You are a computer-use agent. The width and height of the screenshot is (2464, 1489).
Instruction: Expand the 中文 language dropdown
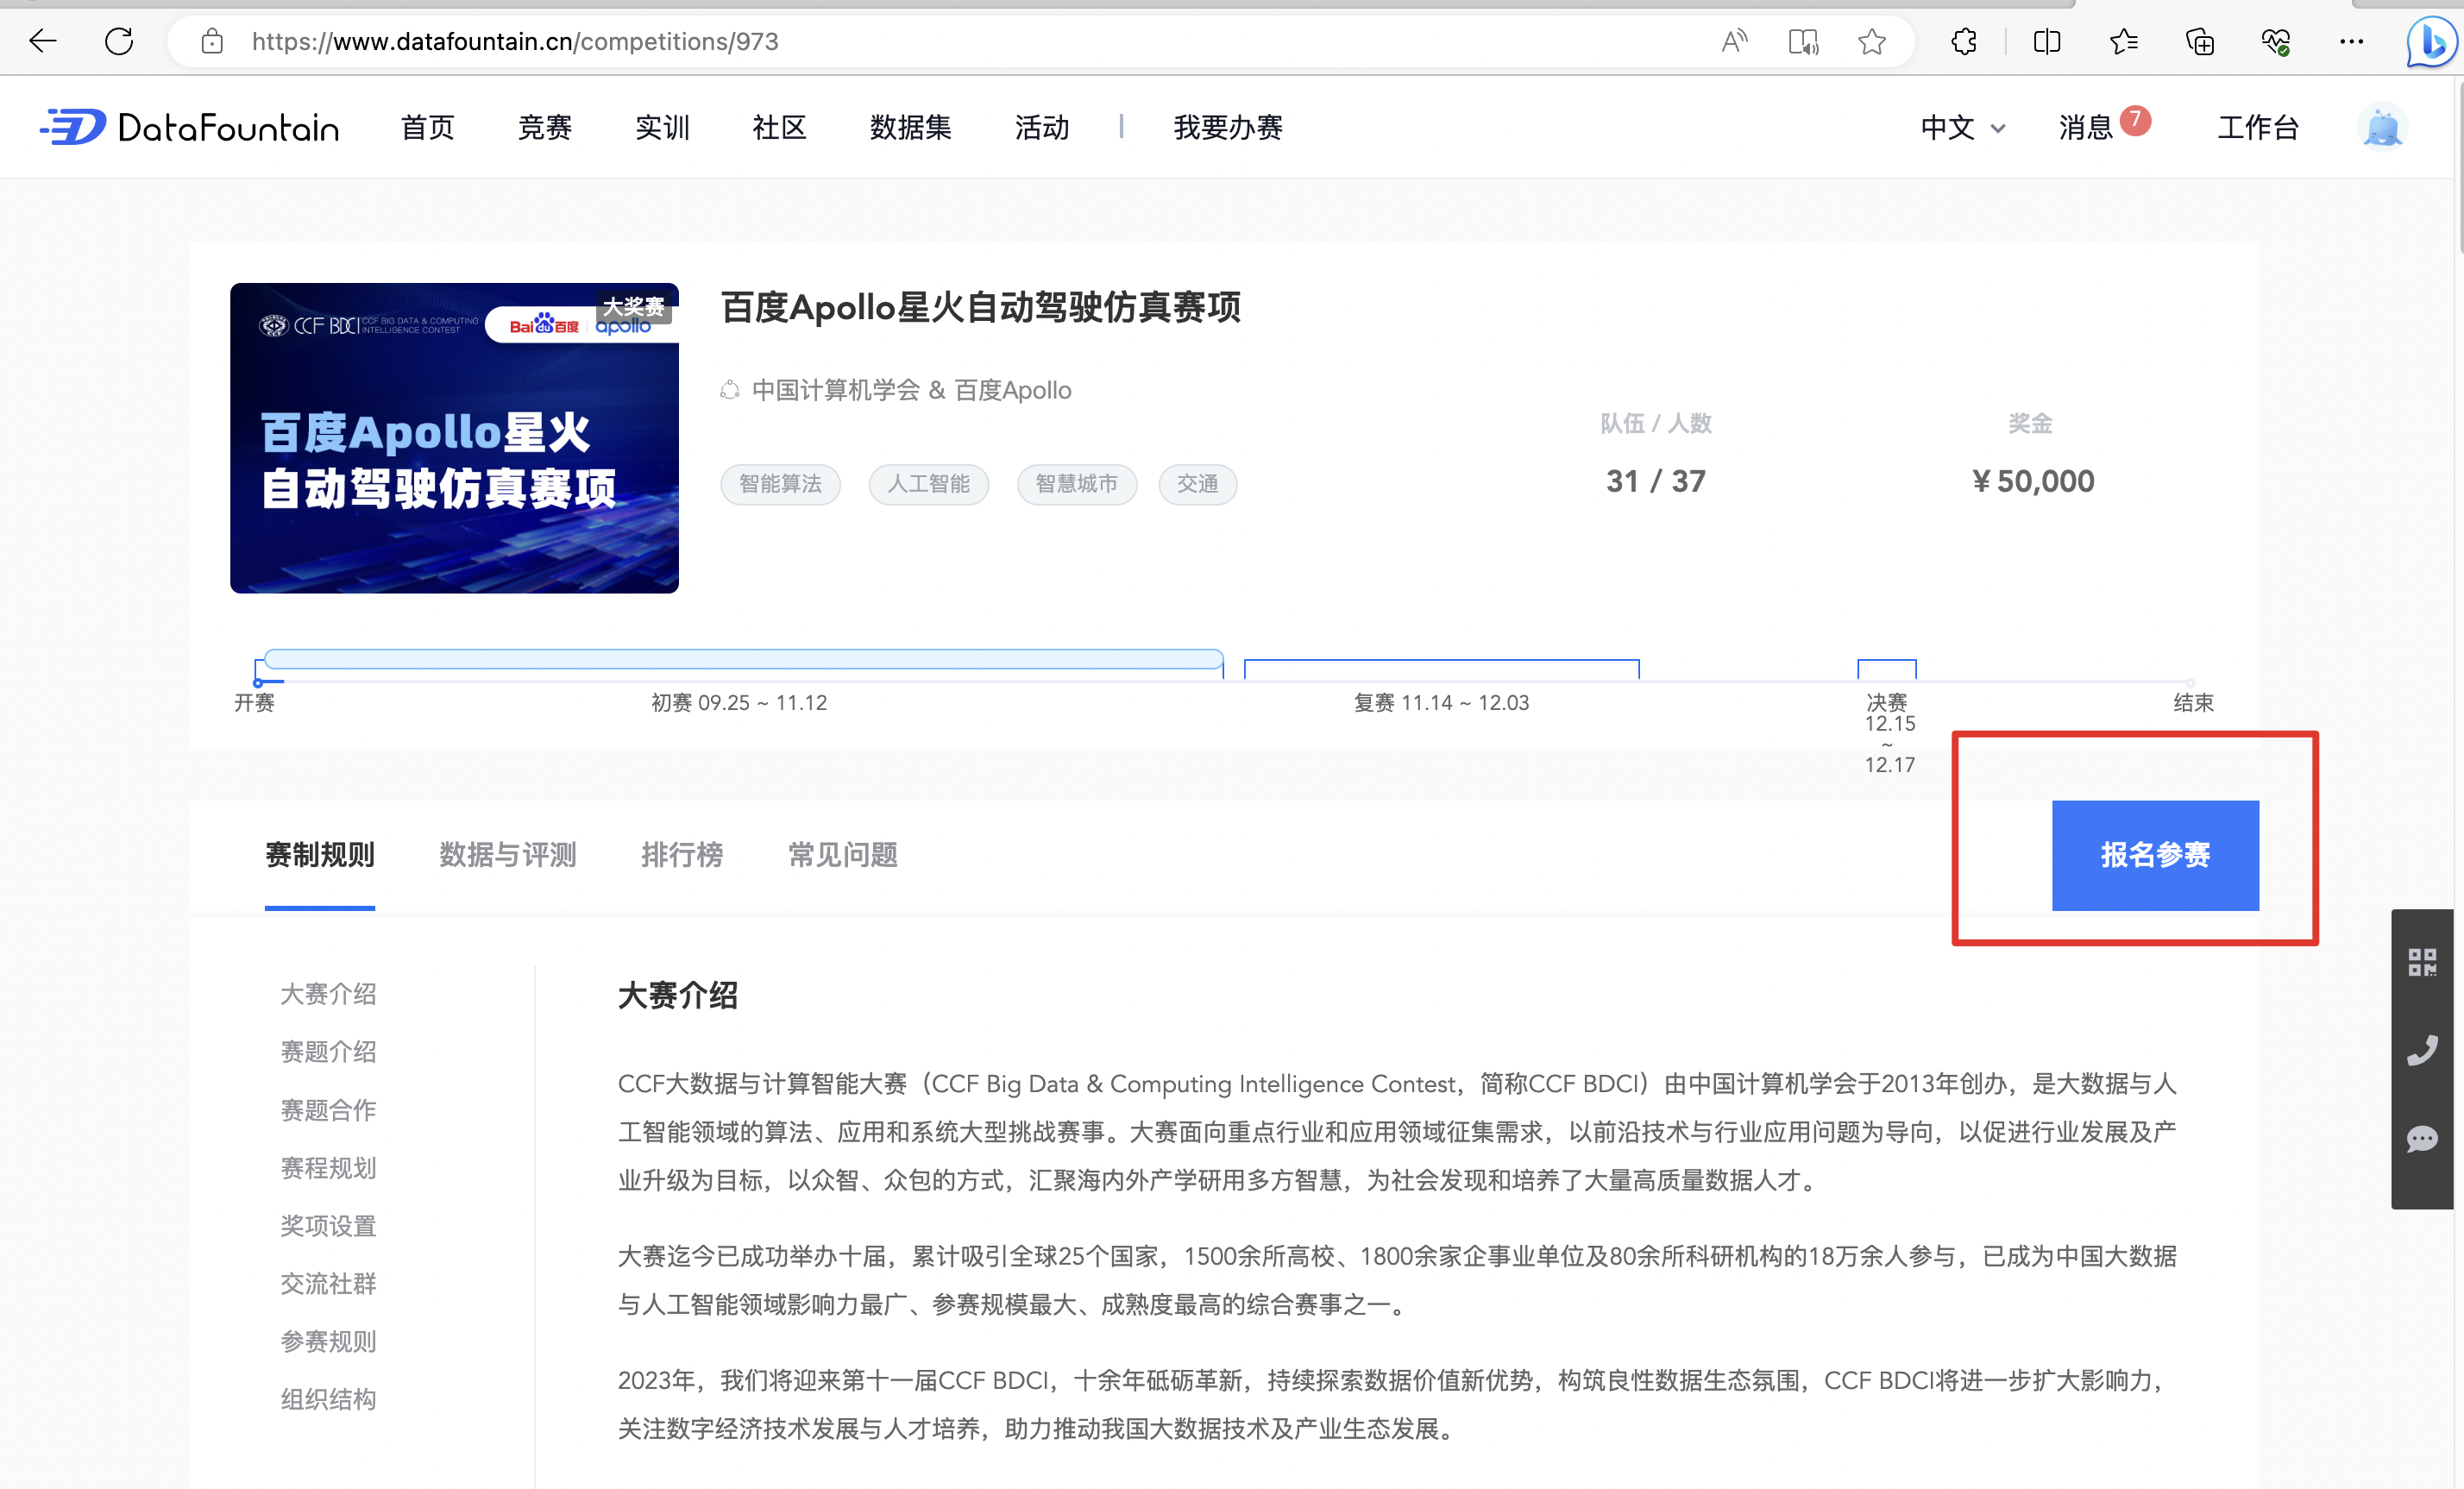coord(1960,127)
